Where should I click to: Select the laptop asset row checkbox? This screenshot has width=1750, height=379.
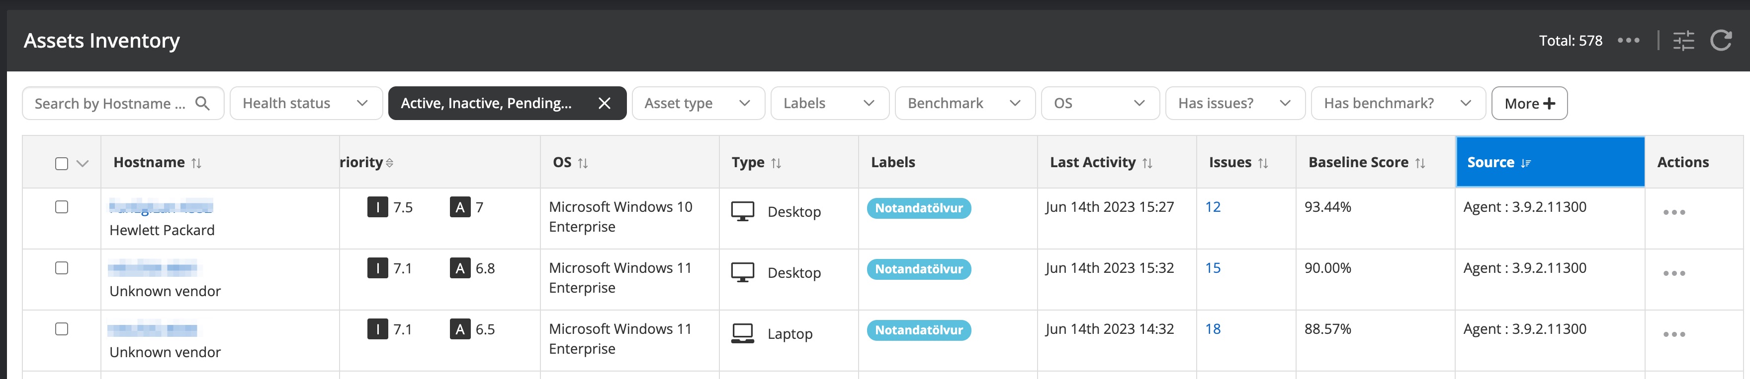tap(62, 329)
